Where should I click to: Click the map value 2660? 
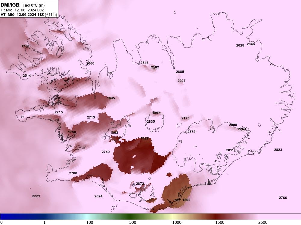[x=90, y=63]
